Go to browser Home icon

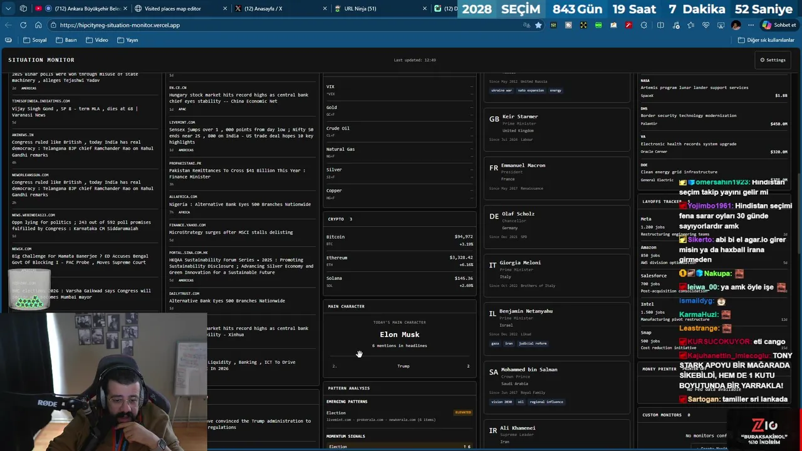pyautogui.click(x=38, y=25)
